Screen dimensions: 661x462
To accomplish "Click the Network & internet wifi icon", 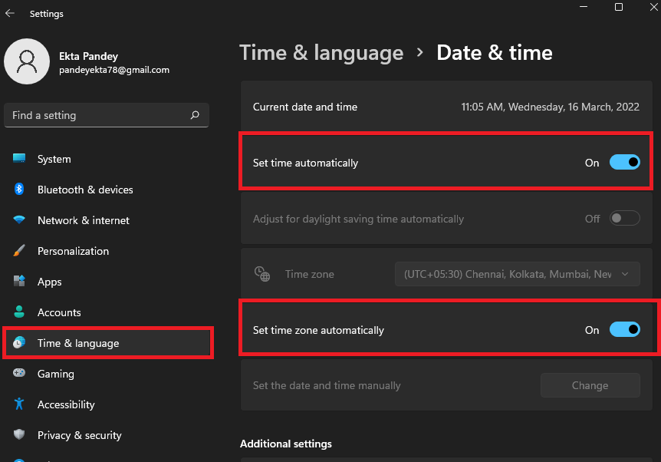I will click(19, 220).
